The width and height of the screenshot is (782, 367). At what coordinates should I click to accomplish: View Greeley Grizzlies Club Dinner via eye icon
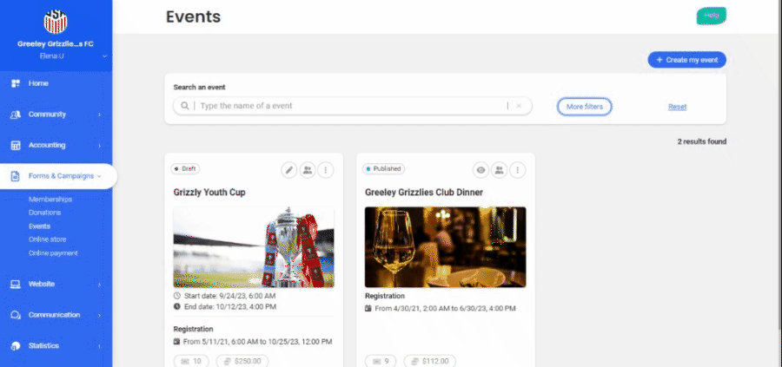(x=480, y=170)
